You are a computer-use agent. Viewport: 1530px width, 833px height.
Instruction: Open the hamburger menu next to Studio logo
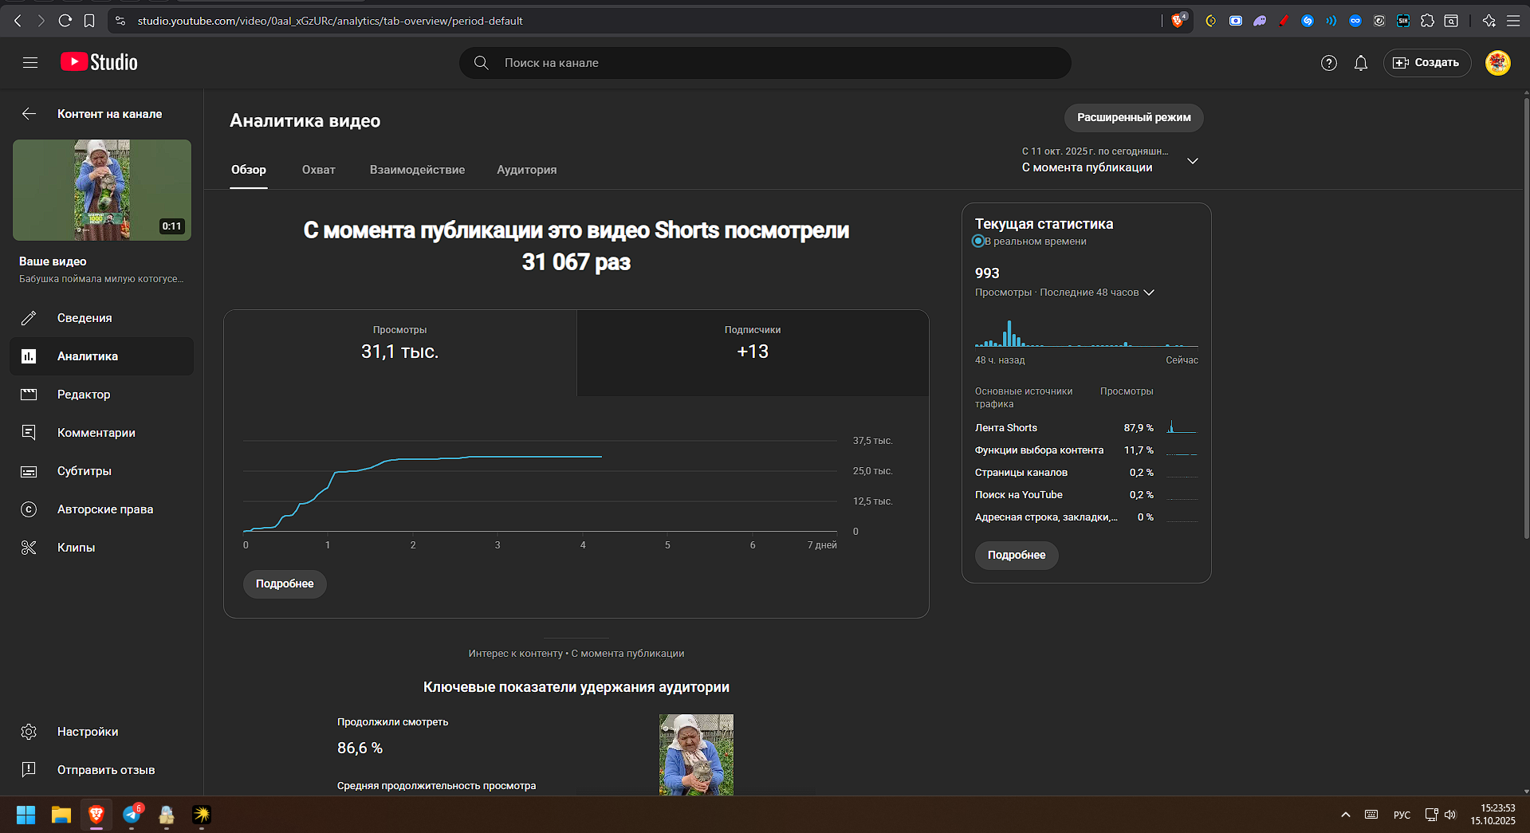(x=30, y=62)
